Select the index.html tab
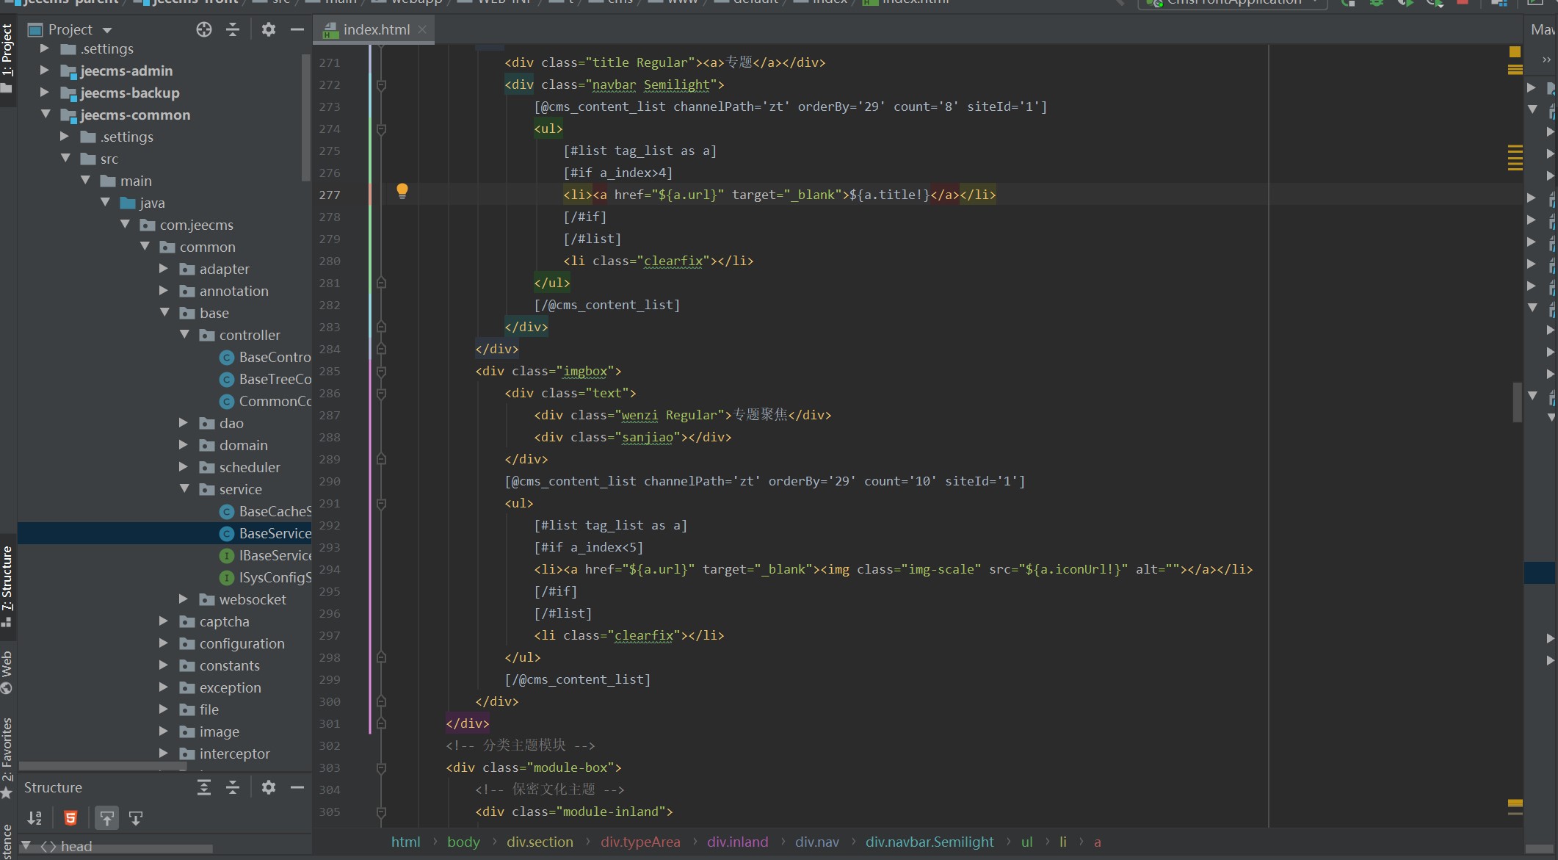The height and width of the screenshot is (860, 1558). coord(375,29)
